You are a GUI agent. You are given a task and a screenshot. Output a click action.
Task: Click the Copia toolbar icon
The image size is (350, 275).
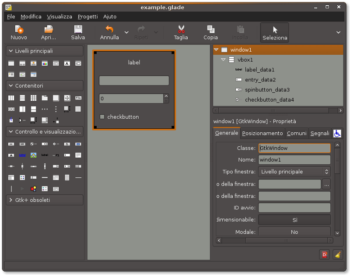pyautogui.click(x=210, y=32)
